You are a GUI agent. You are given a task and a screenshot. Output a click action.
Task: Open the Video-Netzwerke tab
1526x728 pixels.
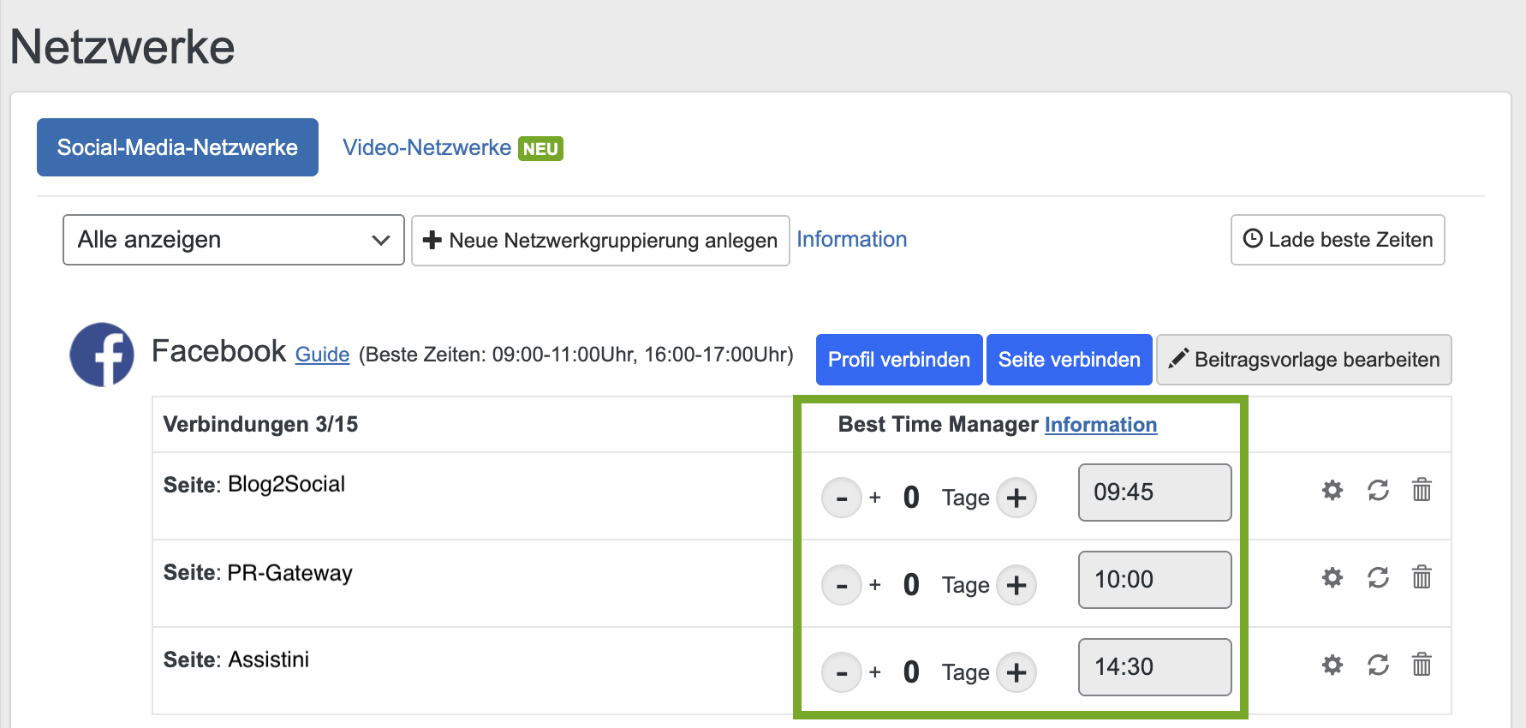point(427,148)
